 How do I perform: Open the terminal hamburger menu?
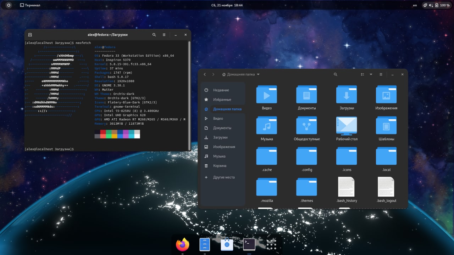click(x=164, y=35)
